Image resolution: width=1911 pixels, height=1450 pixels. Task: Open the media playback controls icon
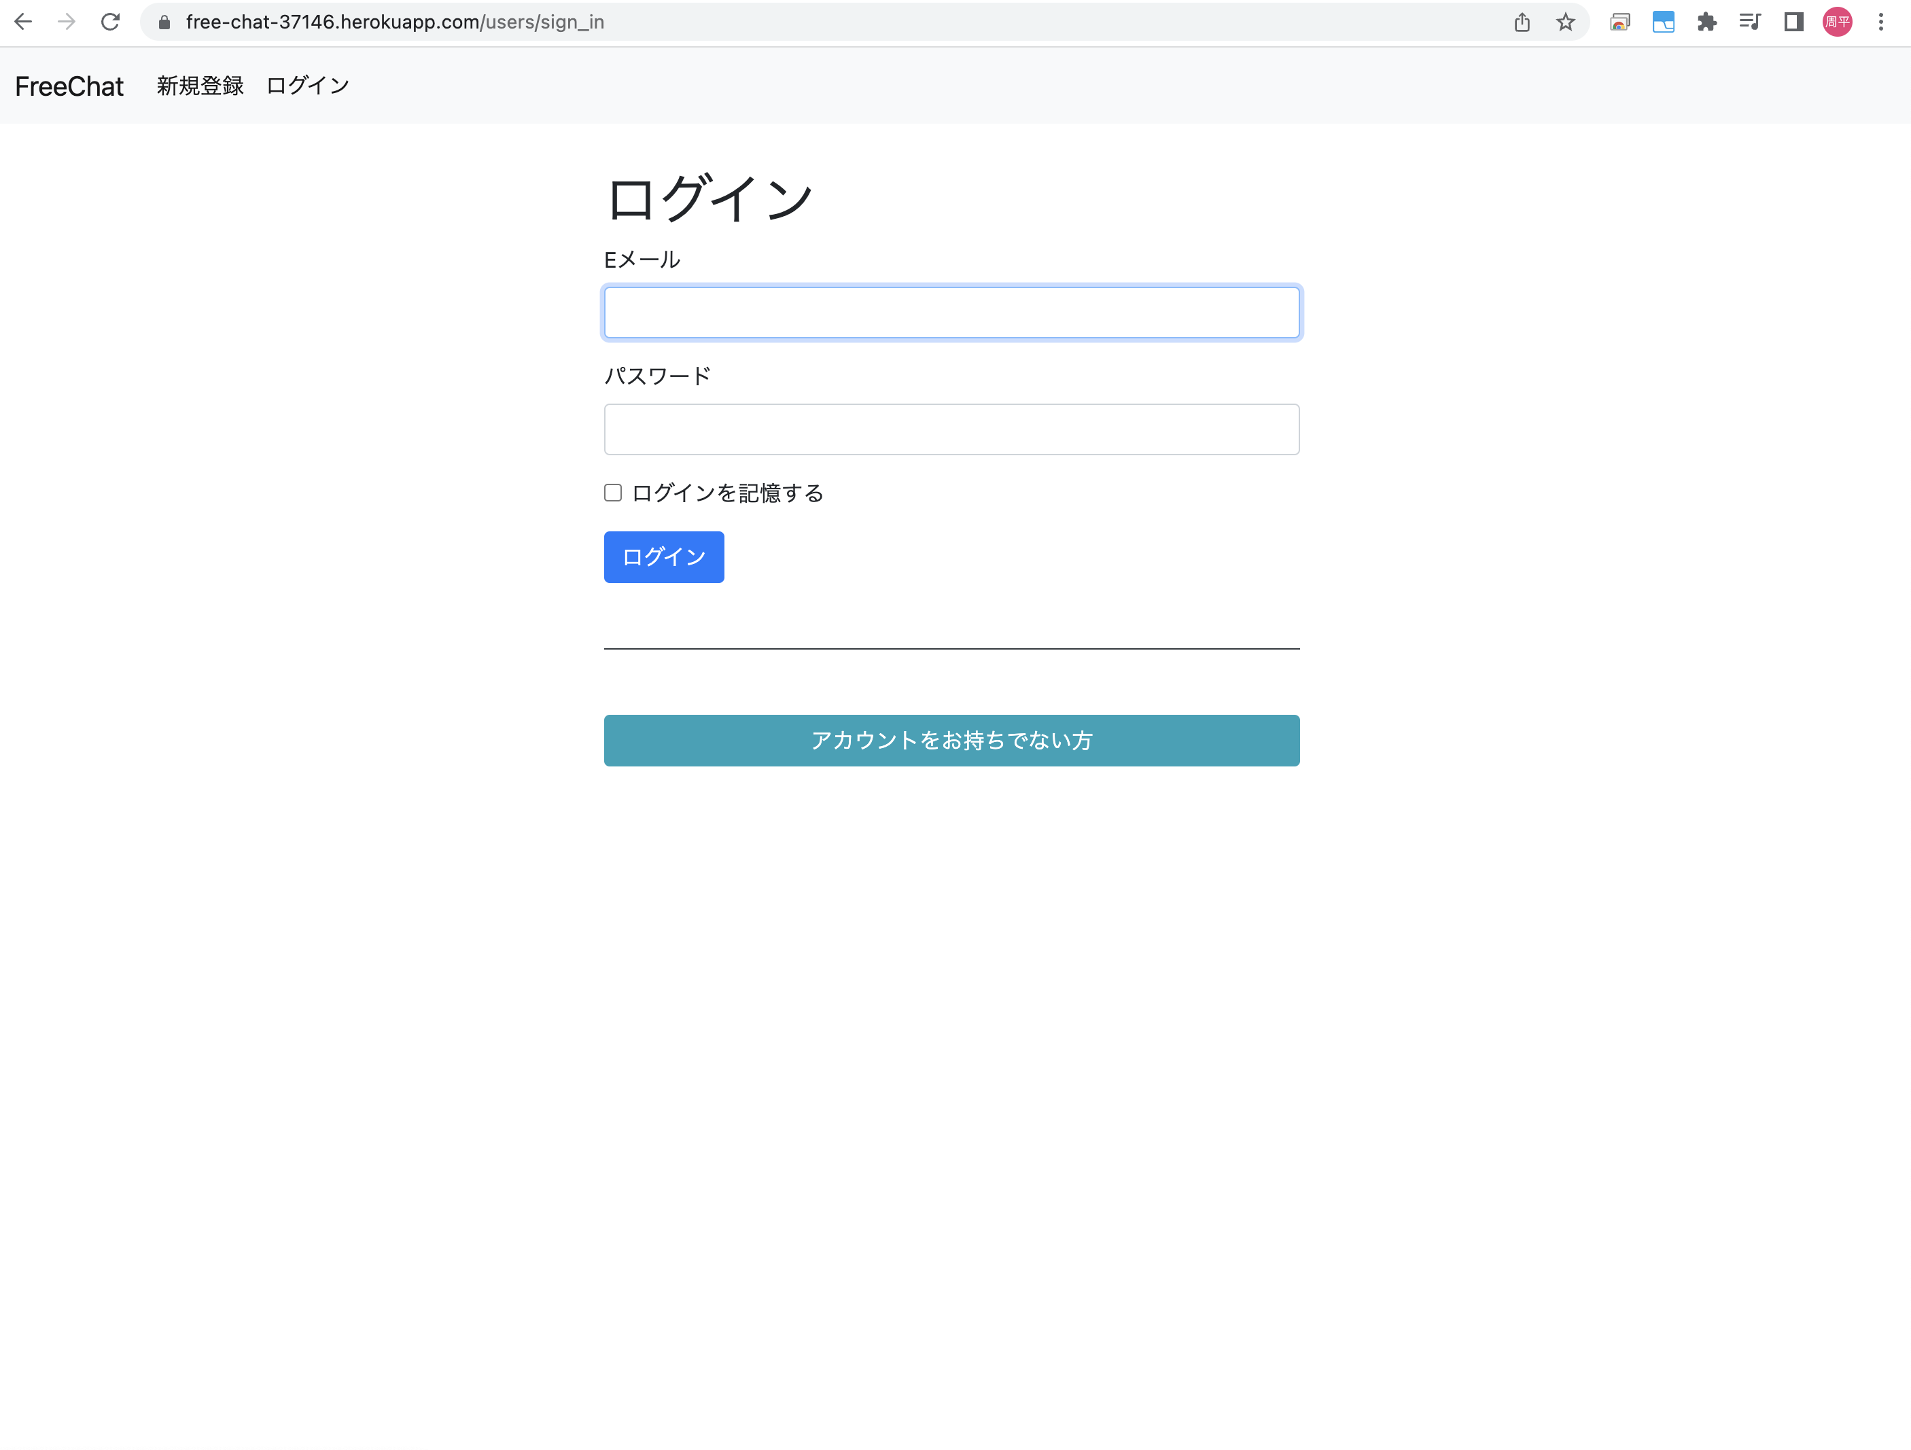point(1751,22)
